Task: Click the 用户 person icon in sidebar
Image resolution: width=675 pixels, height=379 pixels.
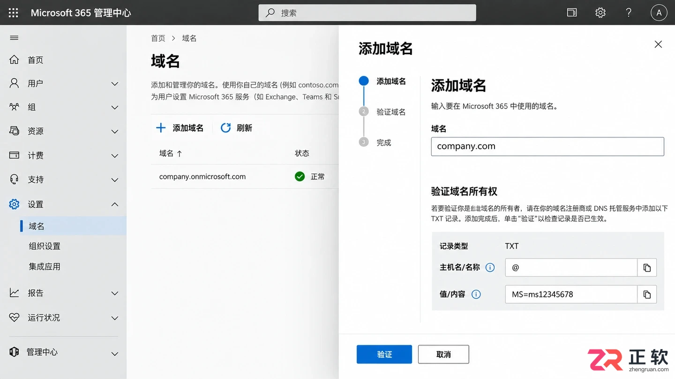Action: click(x=14, y=83)
